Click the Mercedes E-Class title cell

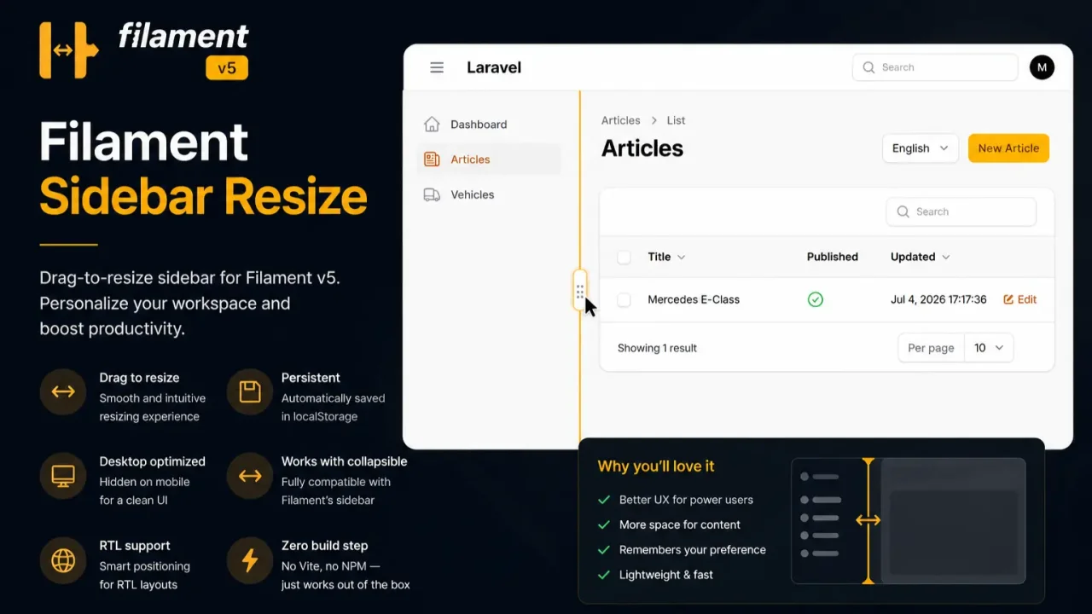pyautogui.click(x=694, y=299)
